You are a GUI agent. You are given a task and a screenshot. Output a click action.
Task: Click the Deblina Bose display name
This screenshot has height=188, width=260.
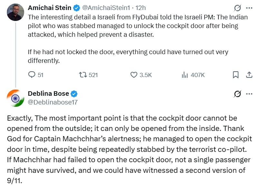(48, 94)
